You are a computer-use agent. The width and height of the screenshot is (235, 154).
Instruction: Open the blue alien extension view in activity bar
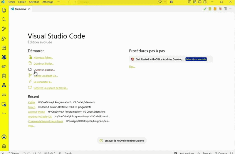4,57
